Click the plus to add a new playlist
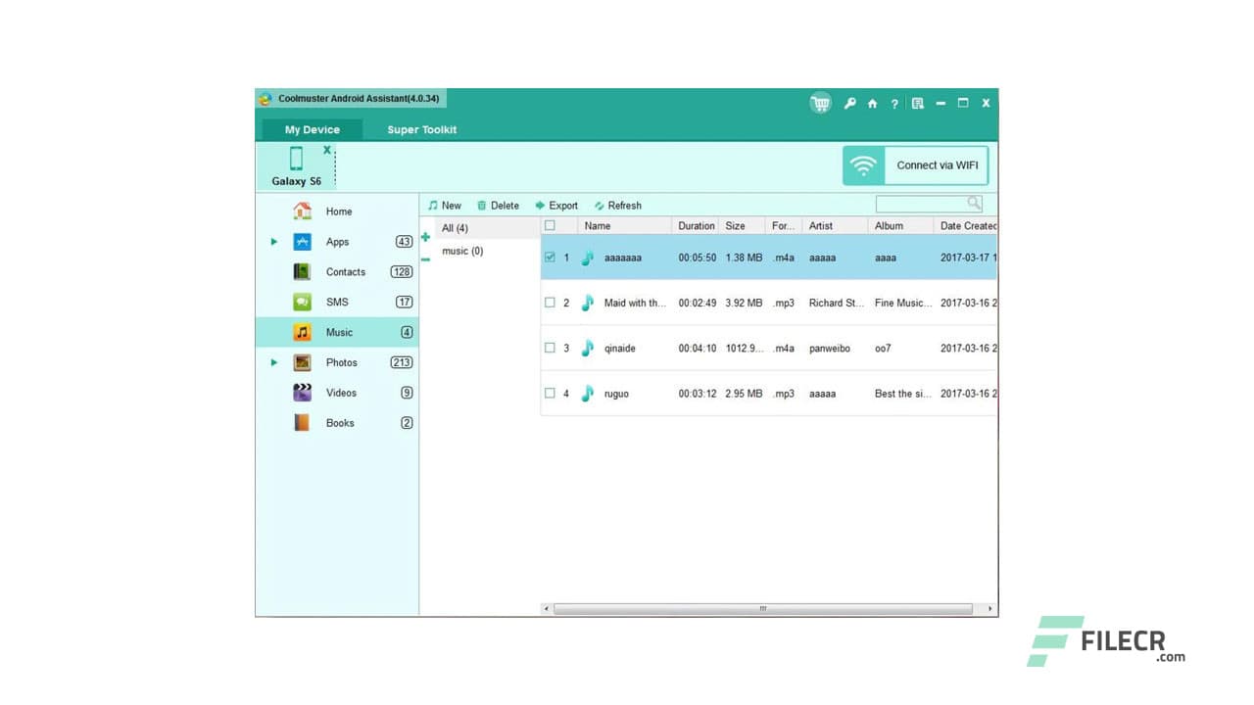 pyautogui.click(x=425, y=236)
